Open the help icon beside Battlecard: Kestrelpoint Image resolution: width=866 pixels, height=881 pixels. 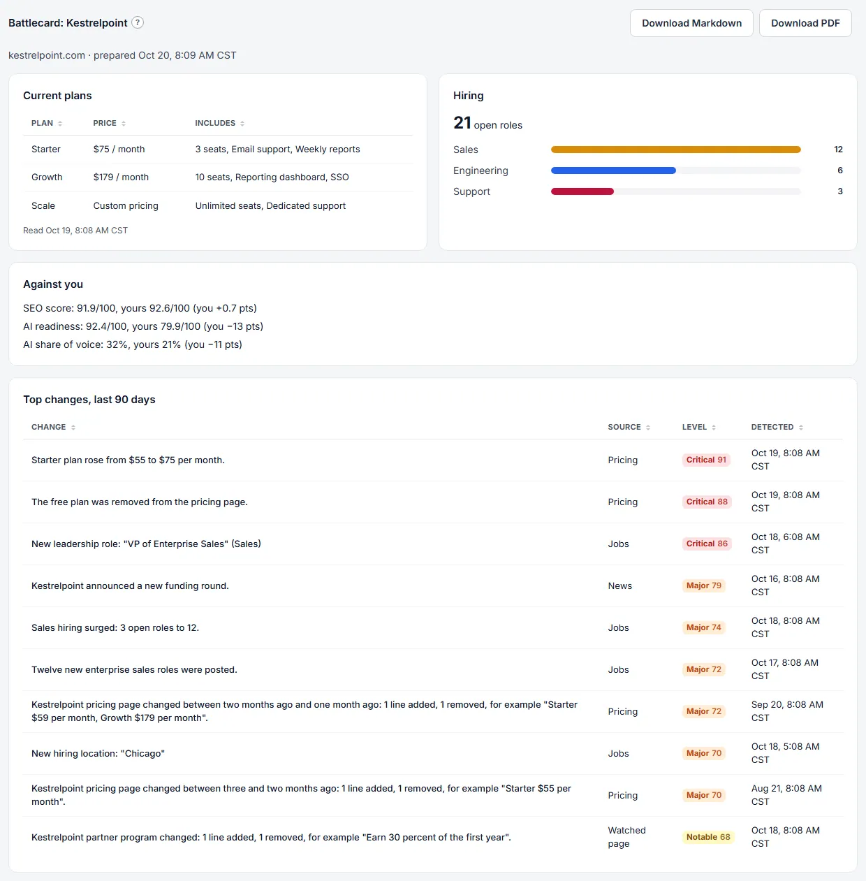click(x=138, y=22)
